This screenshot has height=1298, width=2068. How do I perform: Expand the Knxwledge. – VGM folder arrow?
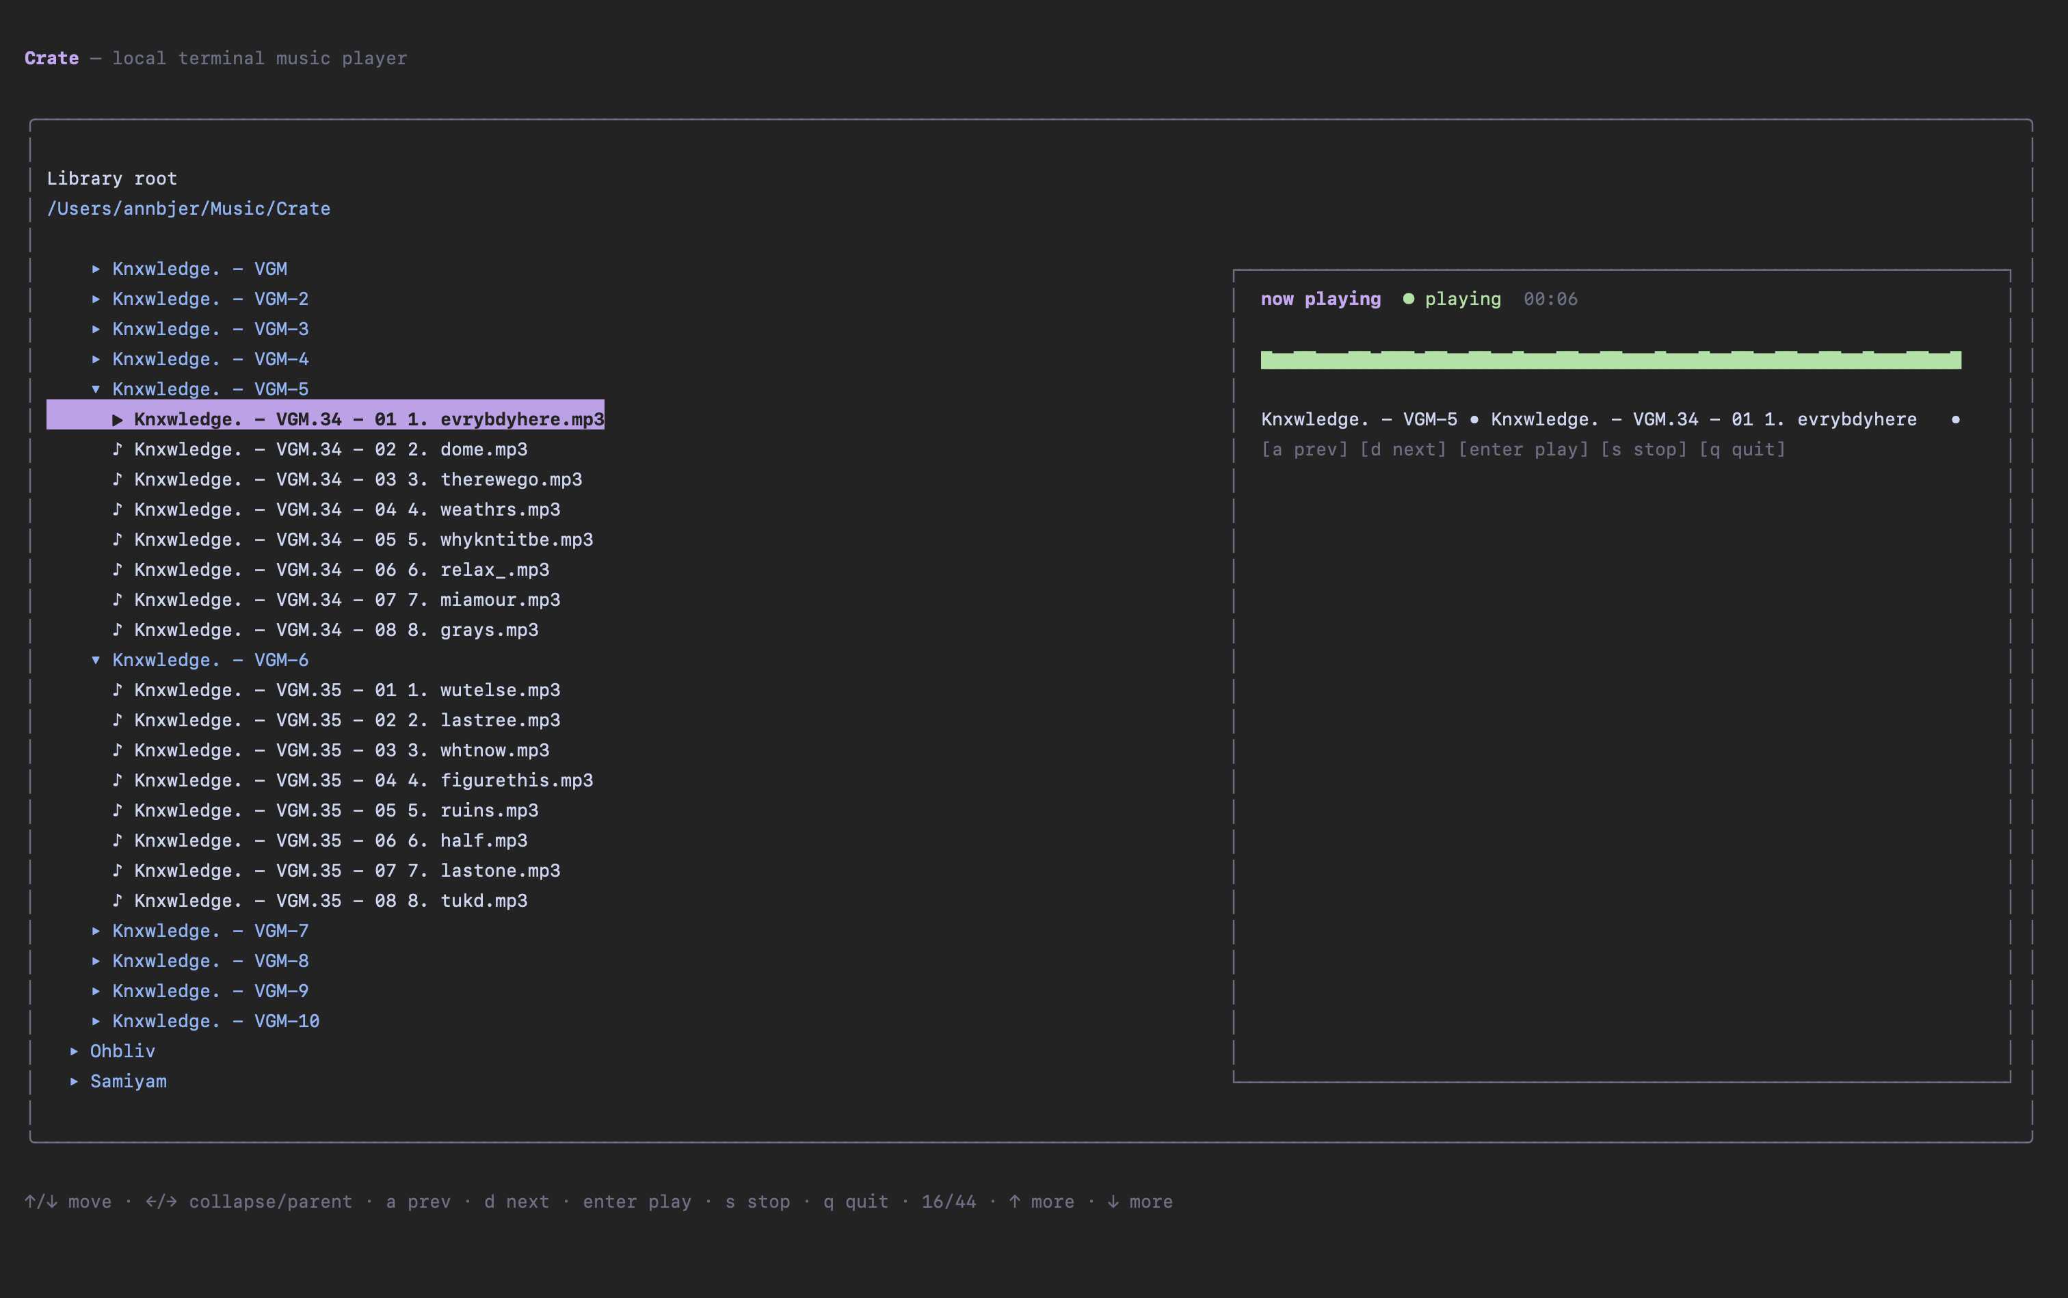pyautogui.click(x=95, y=269)
